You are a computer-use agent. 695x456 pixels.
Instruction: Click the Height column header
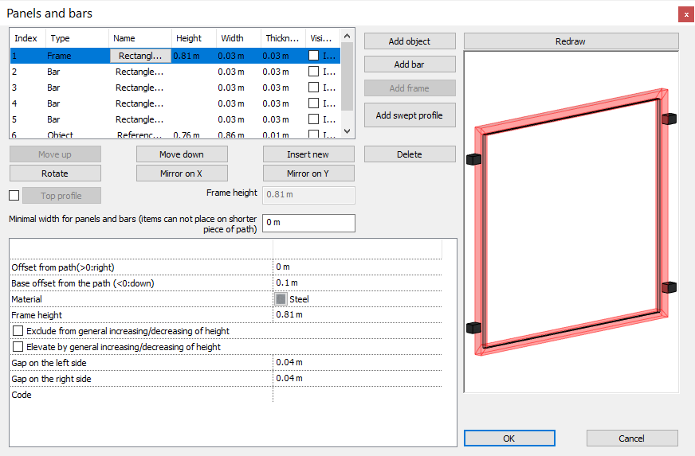point(189,38)
